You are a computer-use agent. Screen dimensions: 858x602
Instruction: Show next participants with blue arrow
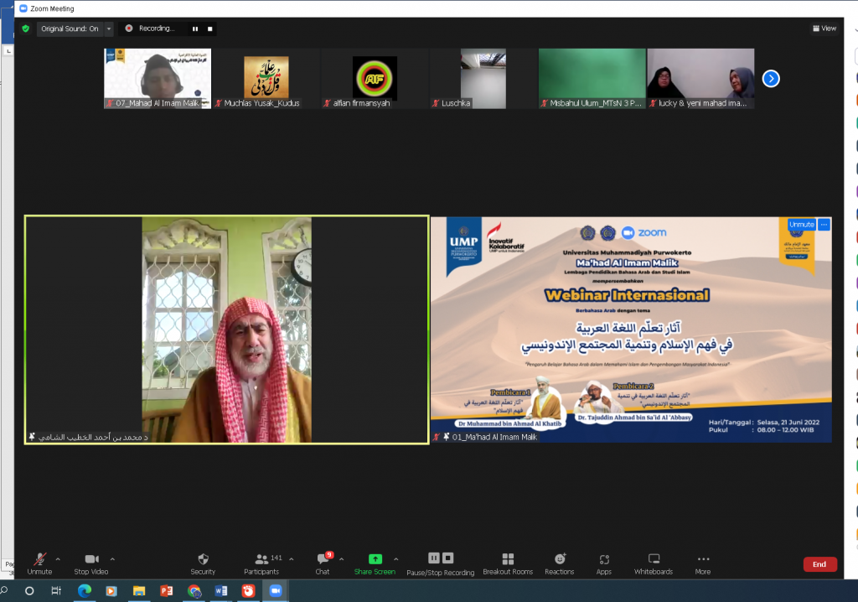pyautogui.click(x=771, y=79)
